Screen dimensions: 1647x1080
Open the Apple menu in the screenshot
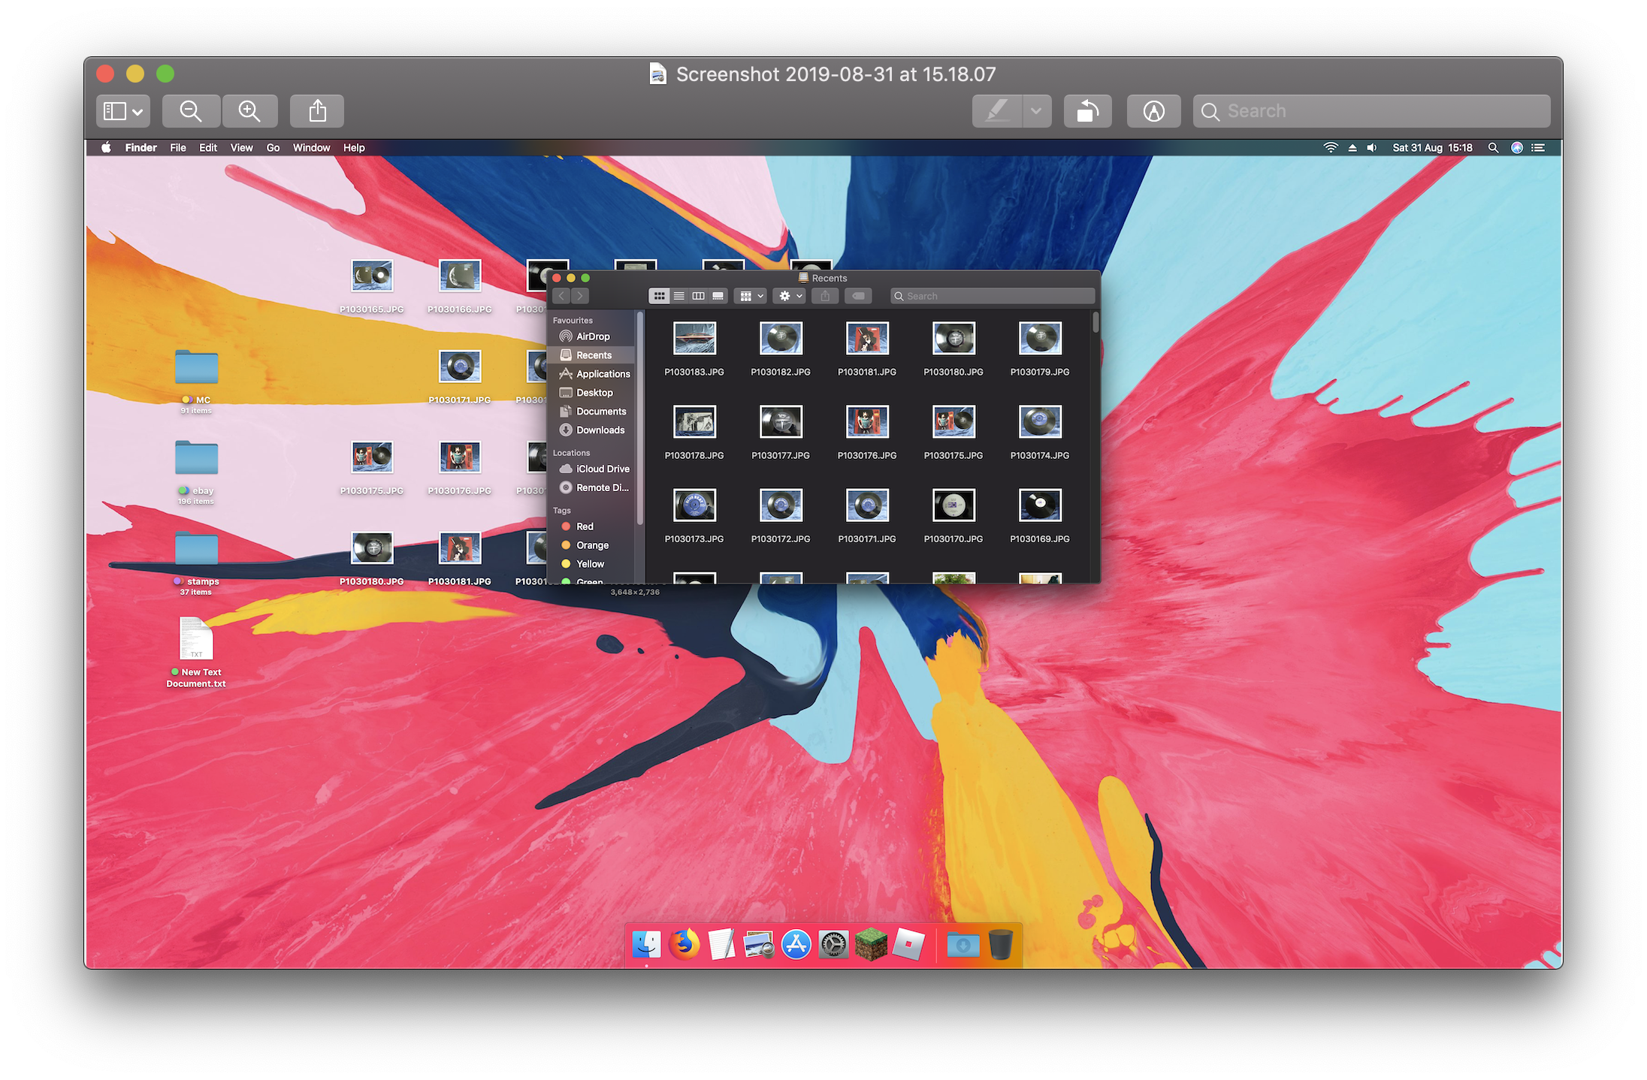coord(106,148)
